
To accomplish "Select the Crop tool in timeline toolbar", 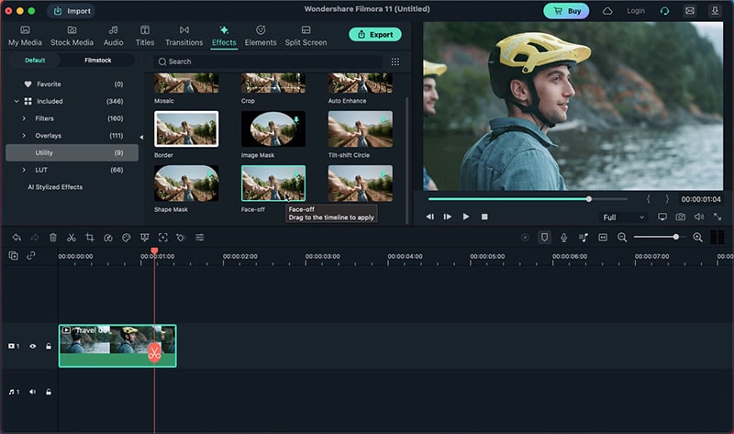I will 90,238.
